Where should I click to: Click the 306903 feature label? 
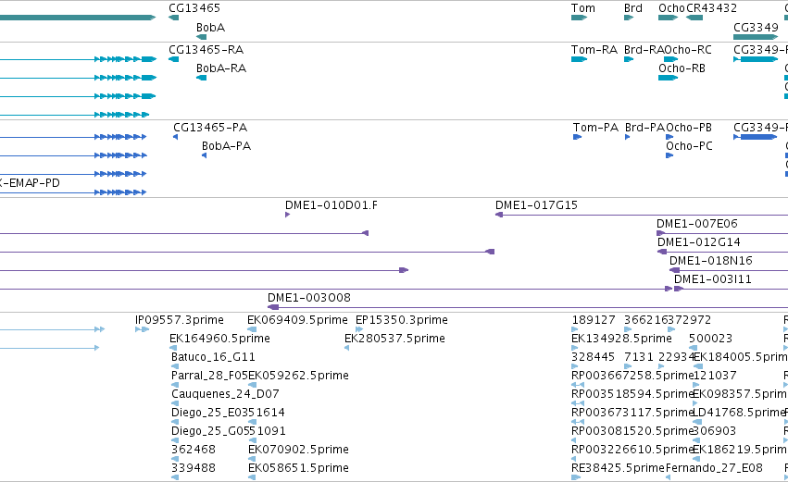click(x=715, y=432)
